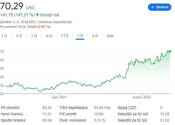Viewport: 175px width, 125px height.
Task: Click the říjen 2021 axis label
Action: point(59,97)
